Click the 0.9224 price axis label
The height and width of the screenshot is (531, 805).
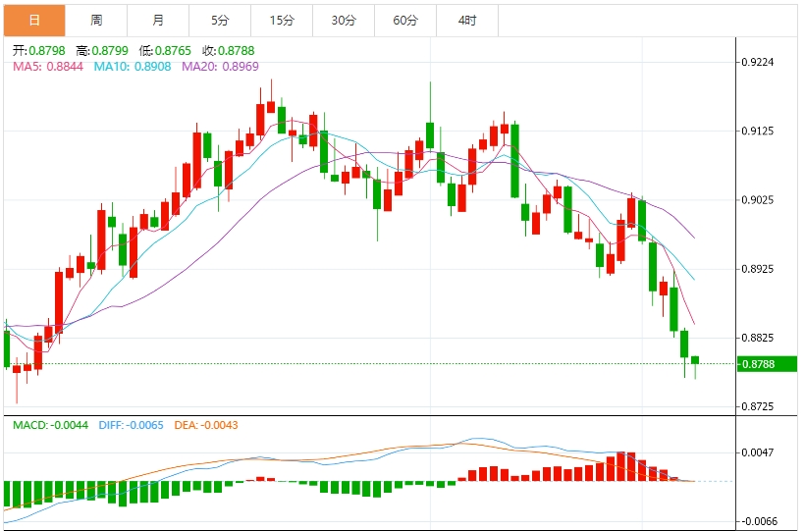(x=758, y=62)
